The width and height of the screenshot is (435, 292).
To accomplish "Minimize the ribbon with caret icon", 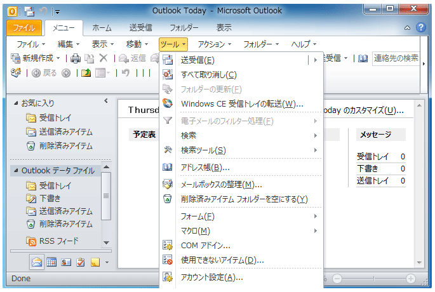I will [x=407, y=28].
